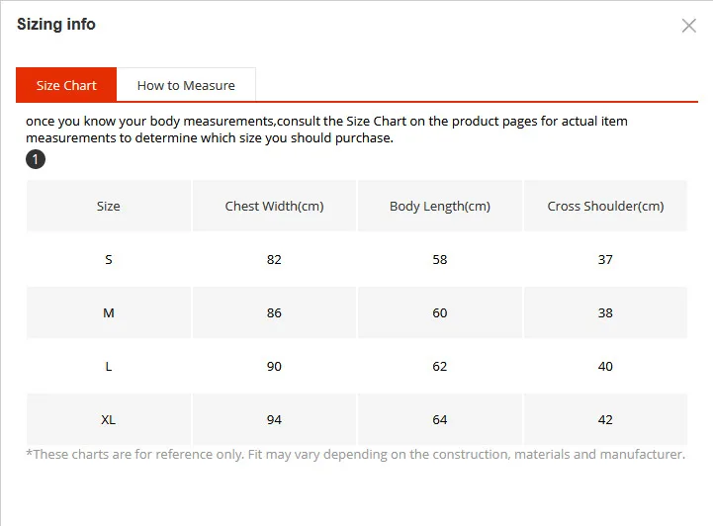The image size is (713, 526).
Task: Click the Size column header
Action: coord(108,206)
